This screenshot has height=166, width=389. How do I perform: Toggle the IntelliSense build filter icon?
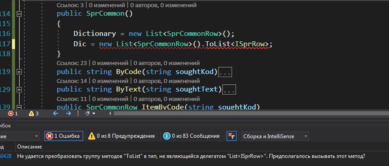(x=232, y=136)
